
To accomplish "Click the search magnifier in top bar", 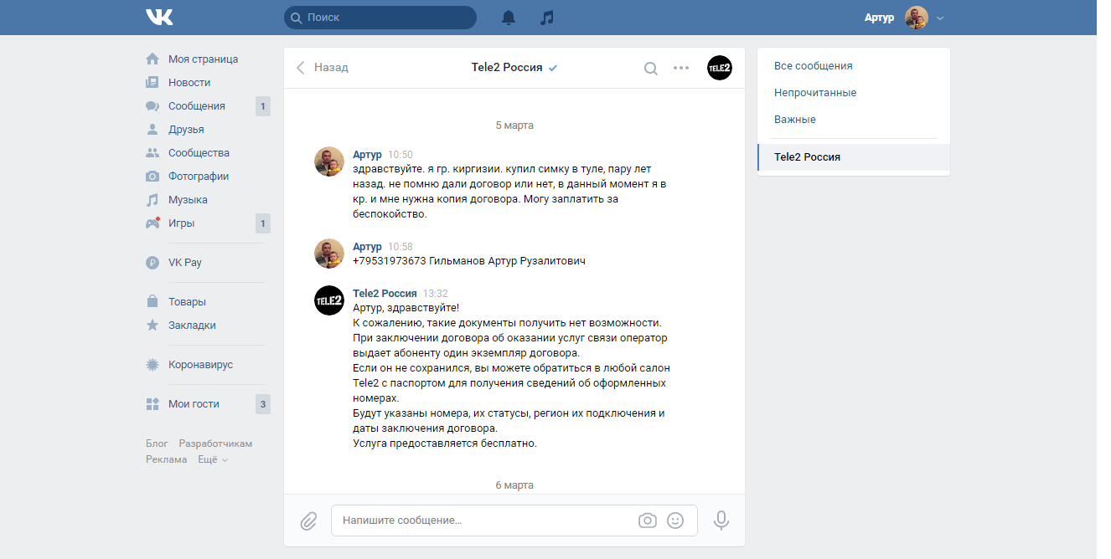I will (296, 18).
